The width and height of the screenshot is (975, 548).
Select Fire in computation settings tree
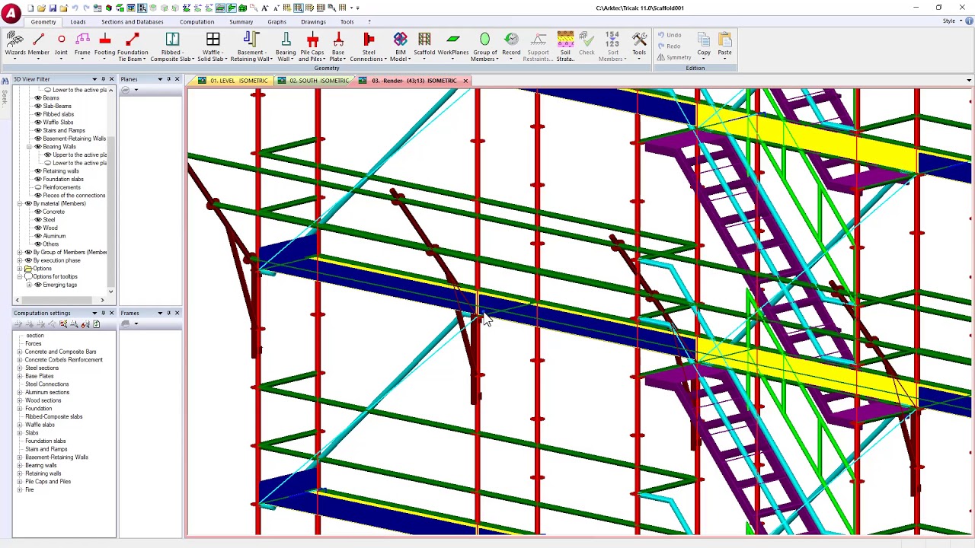29,490
